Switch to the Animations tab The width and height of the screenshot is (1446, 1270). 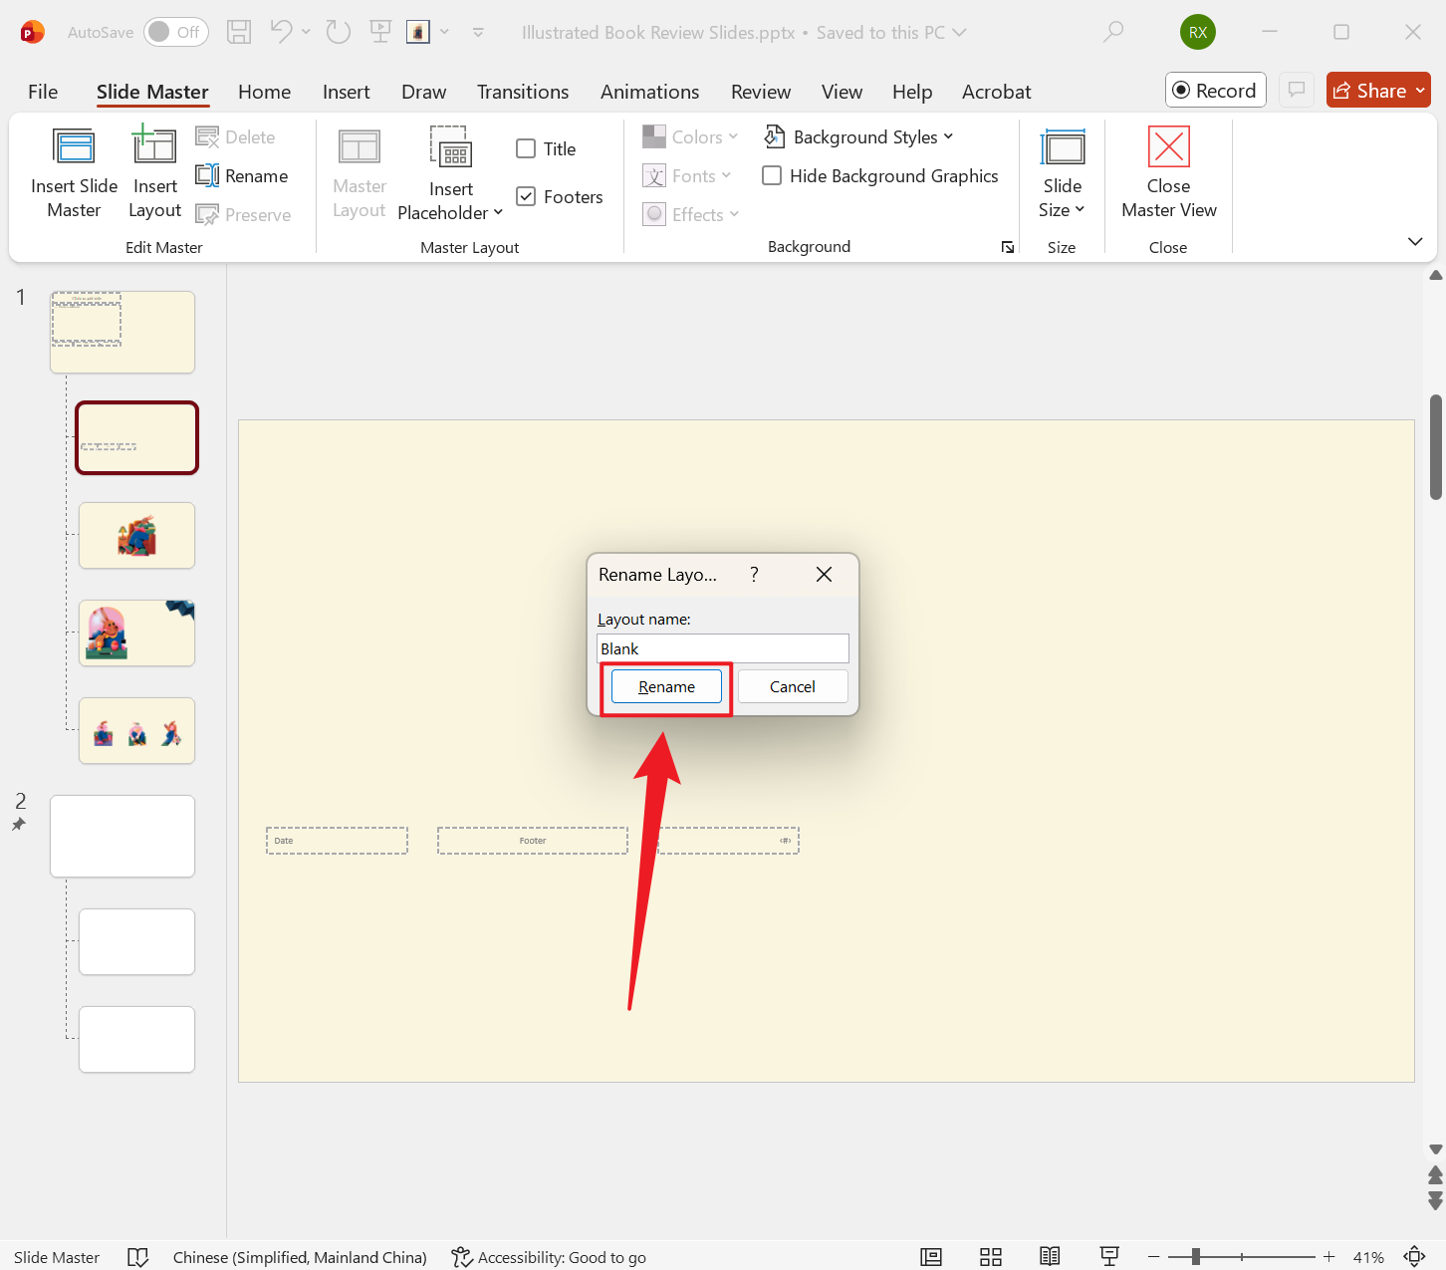(x=649, y=92)
